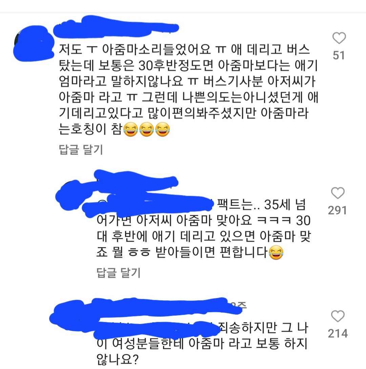The image size is (366, 369).
Task: Open the like count 51
Action: [x=339, y=56]
